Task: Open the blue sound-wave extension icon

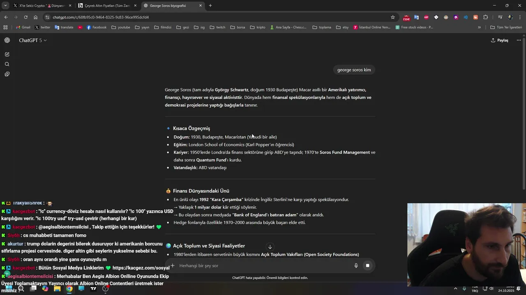Action: 466,17
